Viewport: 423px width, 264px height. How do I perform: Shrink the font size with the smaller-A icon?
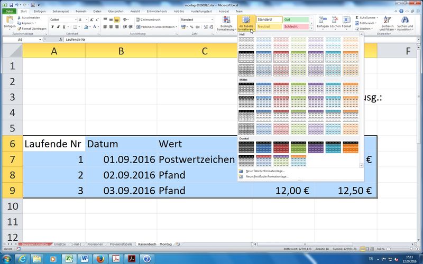97,20
